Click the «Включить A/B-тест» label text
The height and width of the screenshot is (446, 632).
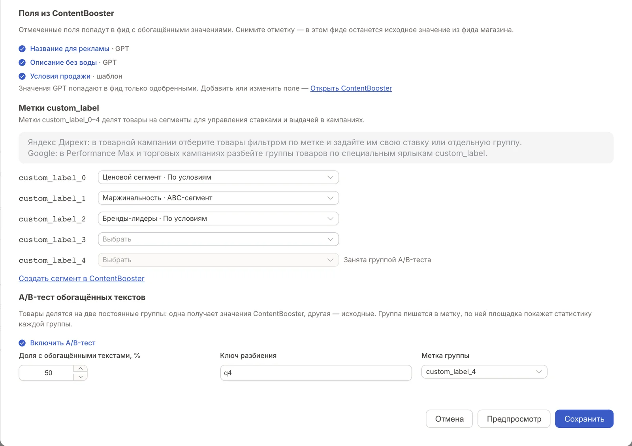[x=62, y=343]
